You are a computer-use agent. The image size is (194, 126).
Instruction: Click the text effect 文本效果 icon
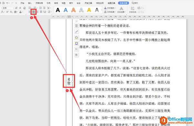[x=121, y=10]
